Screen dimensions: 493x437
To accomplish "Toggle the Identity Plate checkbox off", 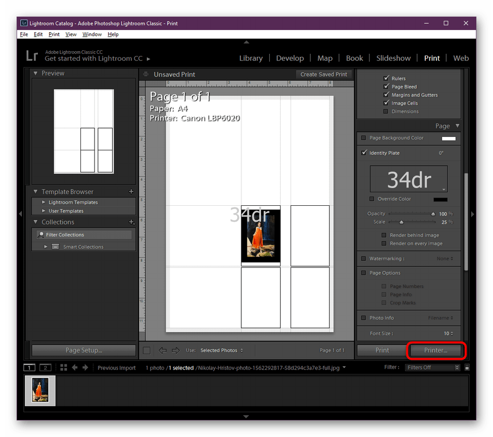I will [364, 153].
